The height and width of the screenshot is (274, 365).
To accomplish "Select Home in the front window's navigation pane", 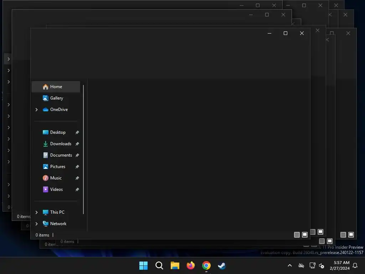I will tap(56, 87).
